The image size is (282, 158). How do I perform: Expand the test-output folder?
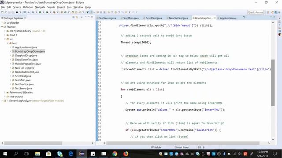(x=5, y=97)
